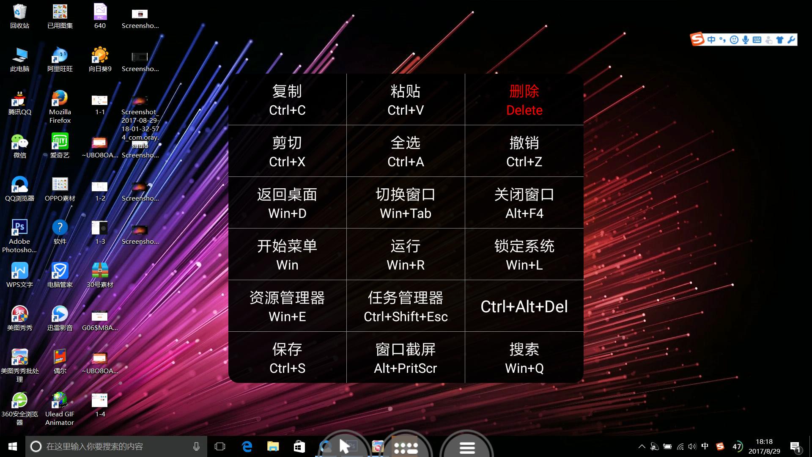Start voice input on the Sogou toolbar

click(x=745, y=40)
